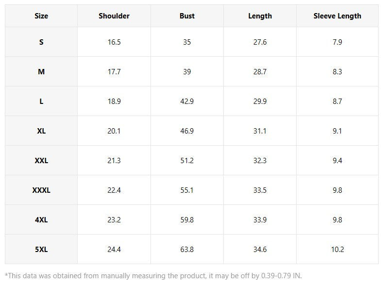Select the M size row label
Viewport: 383px width, 286px height.
point(41,71)
